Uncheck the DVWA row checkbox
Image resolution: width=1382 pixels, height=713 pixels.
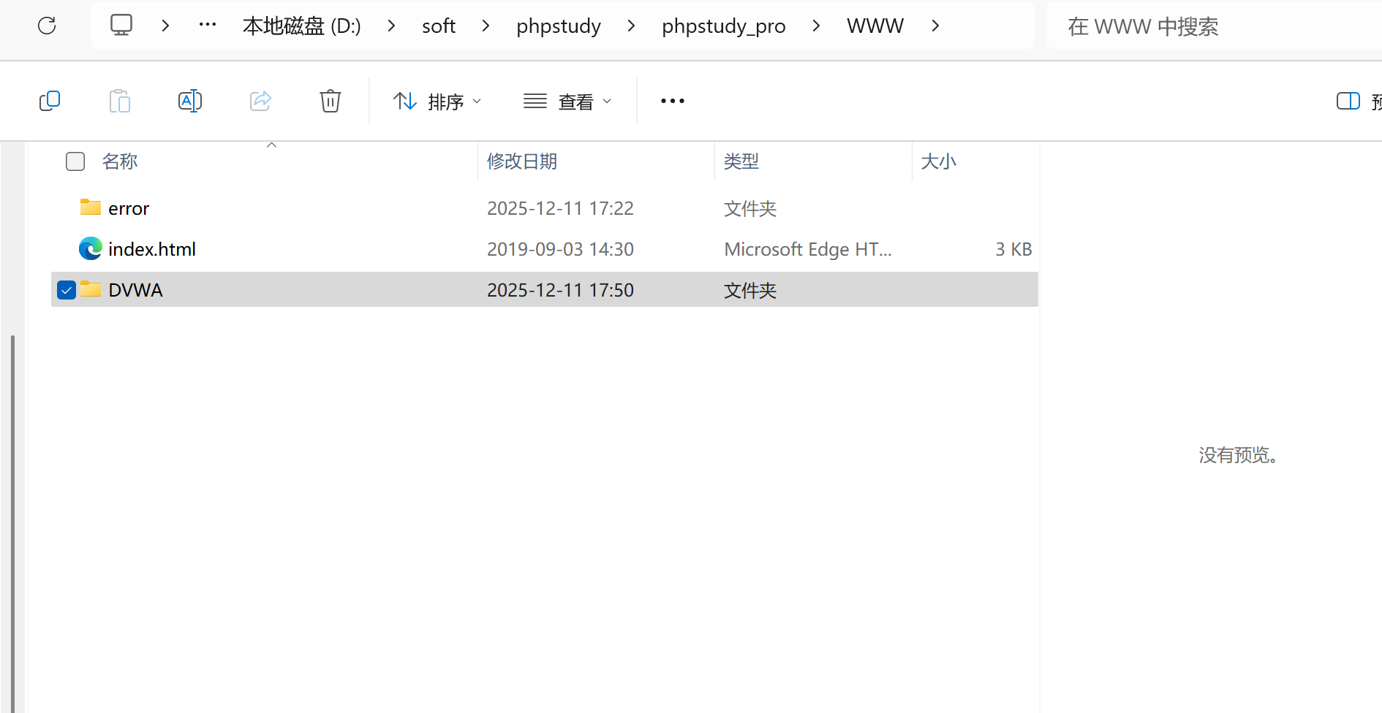[67, 290]
